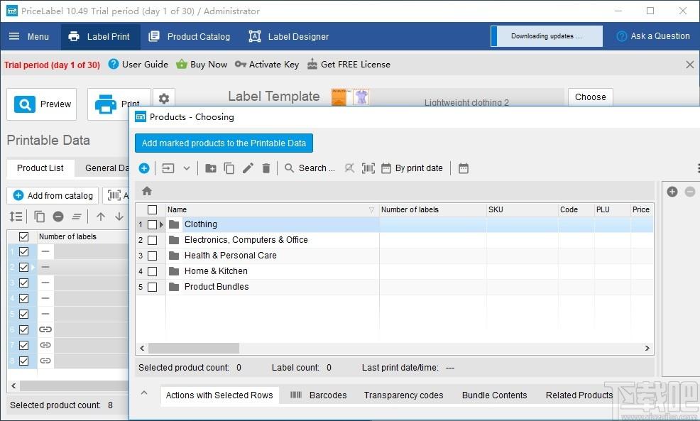Image resolution: width=700 pixels, height=421 pixels.
Task: Copy the selected product with the duplicate icon
Action: [x=229, y=168]
